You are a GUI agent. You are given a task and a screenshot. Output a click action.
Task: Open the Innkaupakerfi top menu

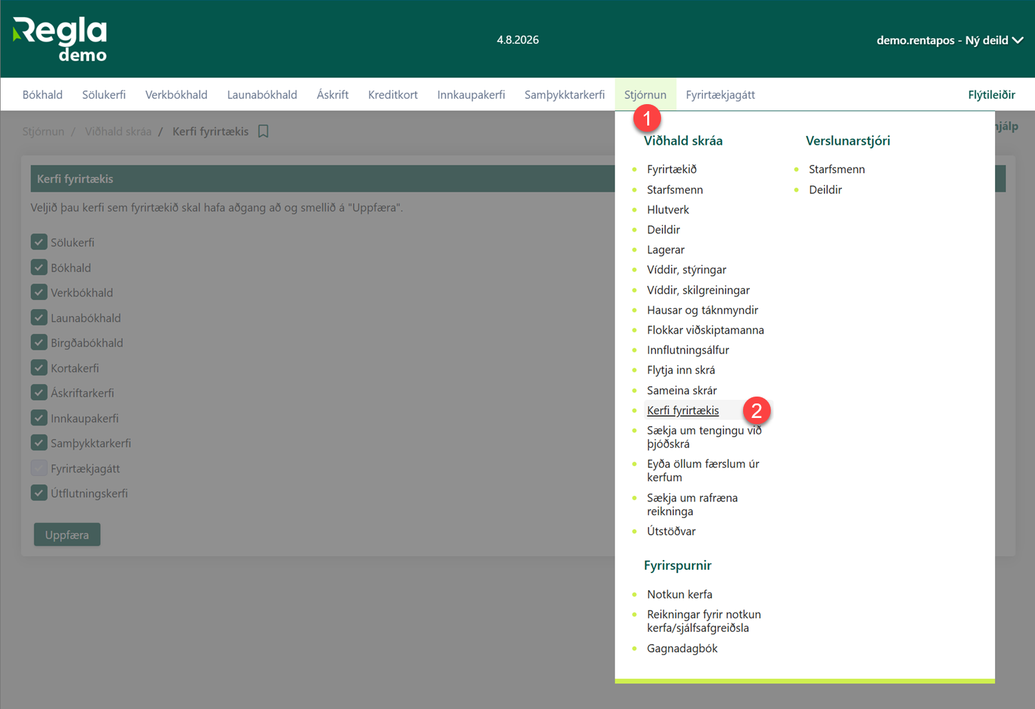[x=471, y=94]
